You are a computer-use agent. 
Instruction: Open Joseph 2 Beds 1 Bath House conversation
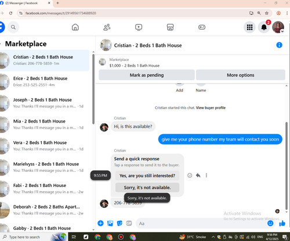45,103
